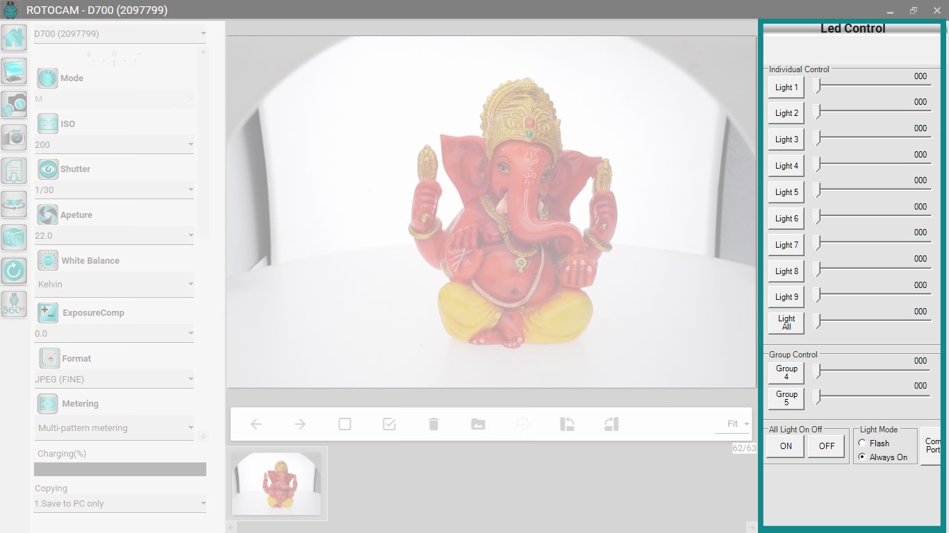This screenshot has width=949, height=533.
Task: Open the Shutter 1/30 dropdown
Action: point(114,190)
